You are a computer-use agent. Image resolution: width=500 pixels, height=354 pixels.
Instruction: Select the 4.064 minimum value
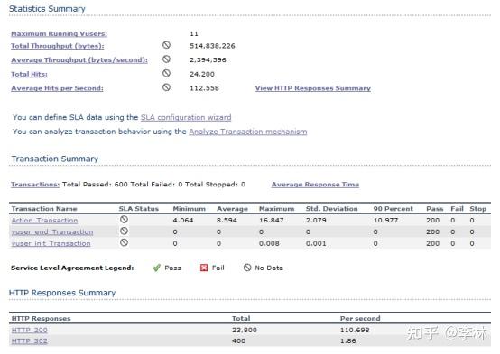click(x=183, y=221)
